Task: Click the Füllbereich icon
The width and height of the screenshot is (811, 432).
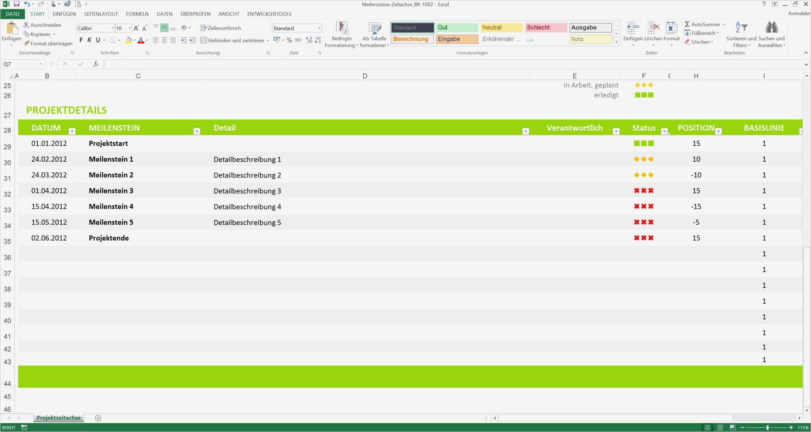Action: pyautogui.click(x=688, y=33)
